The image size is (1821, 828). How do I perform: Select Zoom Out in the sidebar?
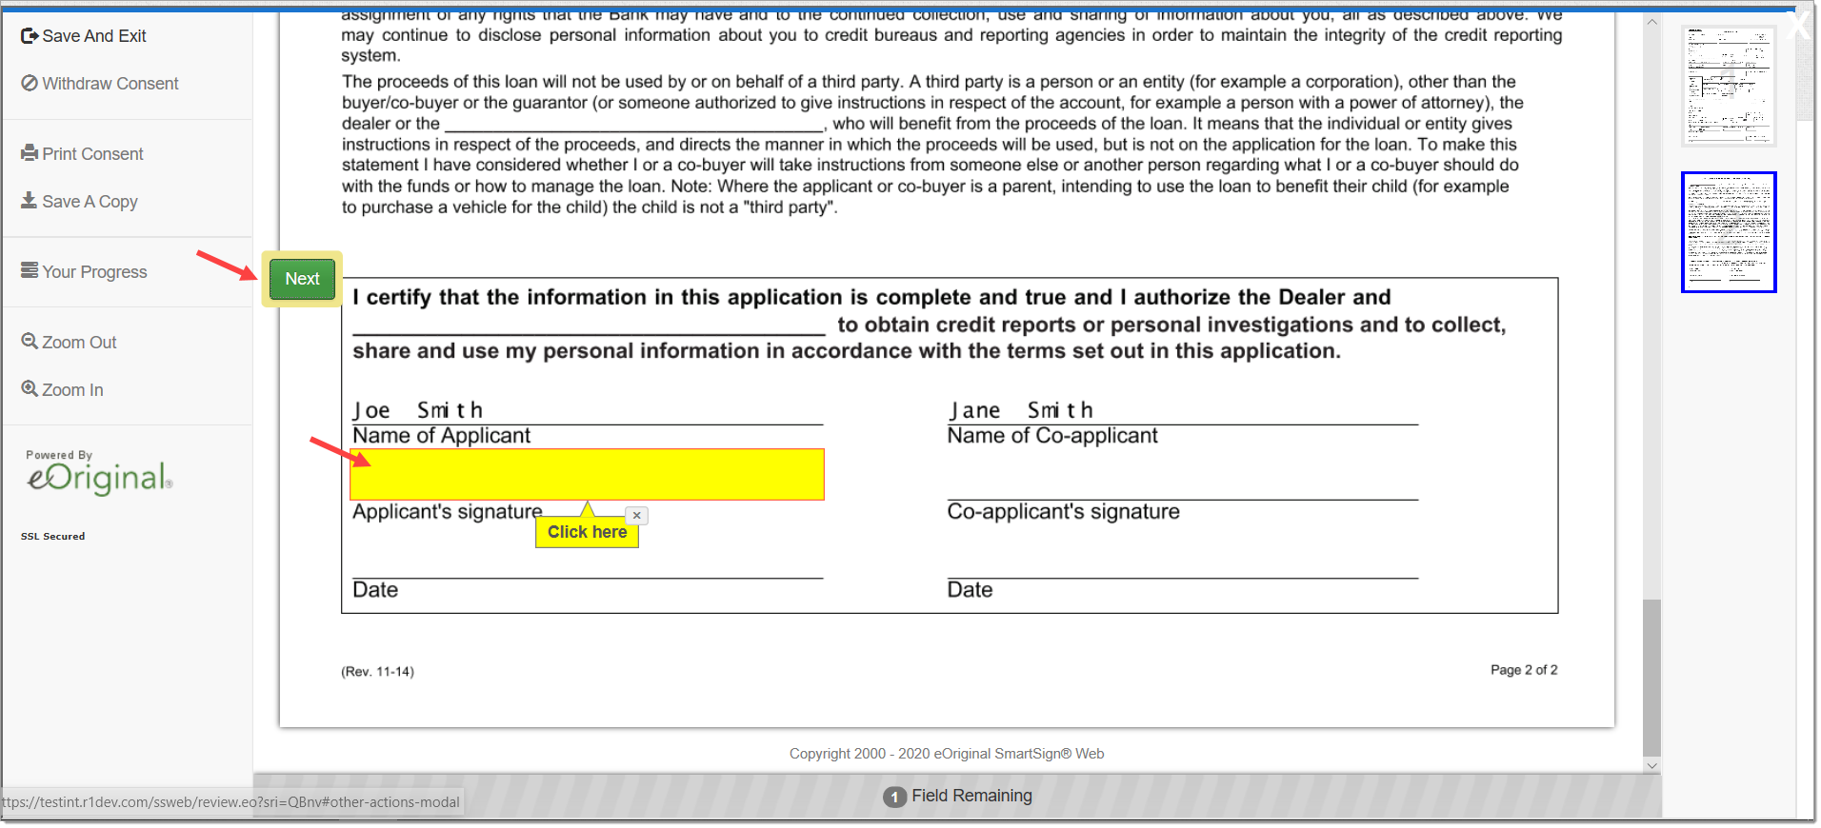click(x=70, y=343)
